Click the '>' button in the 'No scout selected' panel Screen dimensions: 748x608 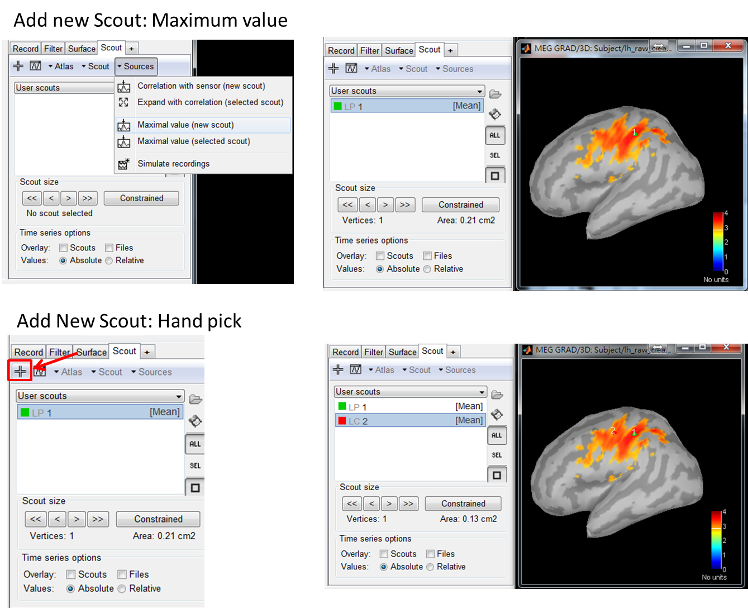pyautogui.click(x=68, y=198)
